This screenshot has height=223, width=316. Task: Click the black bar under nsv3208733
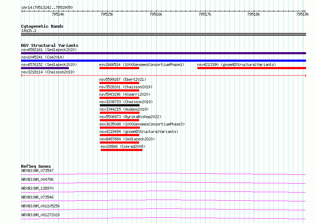click(x=120, y=105)
